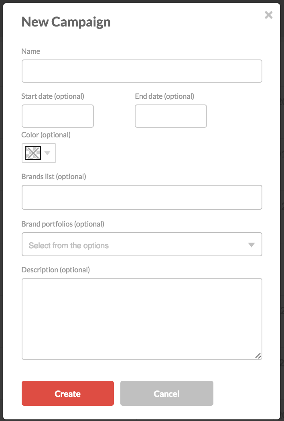
Task: Click the 'End date (optional)' label
Action: click(164, 96)
